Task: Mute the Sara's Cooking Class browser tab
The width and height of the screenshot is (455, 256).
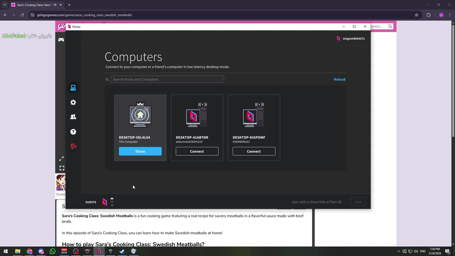Action: point(55,5)
